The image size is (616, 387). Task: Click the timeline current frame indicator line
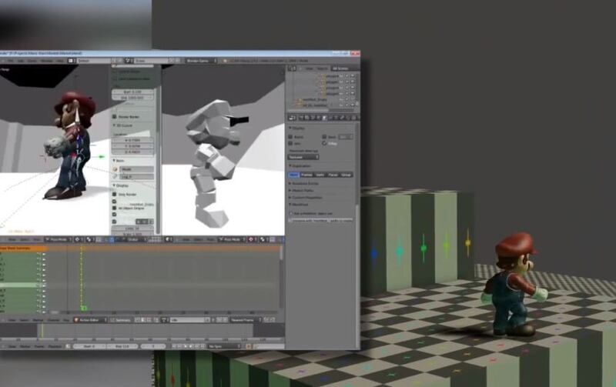(42, 331)
